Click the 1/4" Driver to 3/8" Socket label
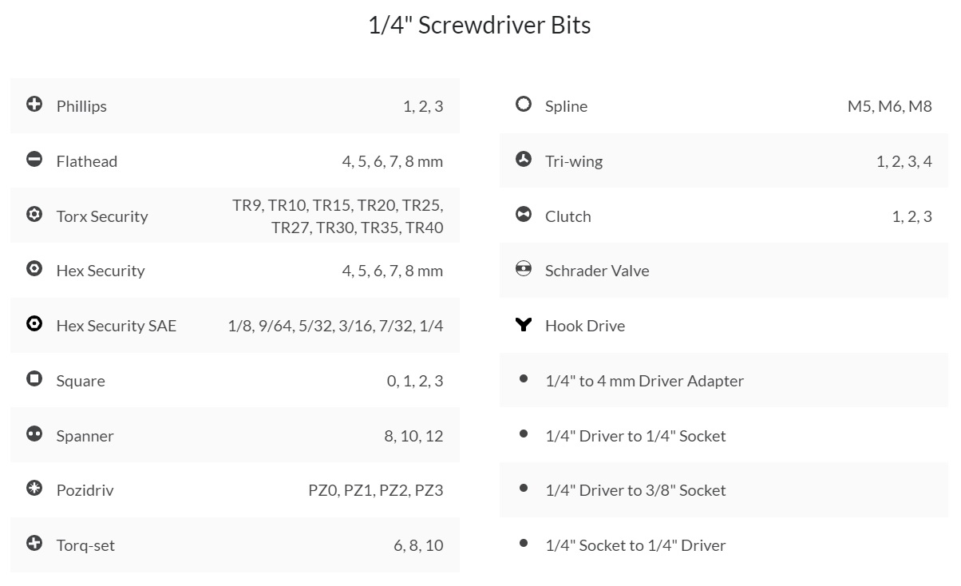The image size is (961, 586). click(x=635, y=490)
